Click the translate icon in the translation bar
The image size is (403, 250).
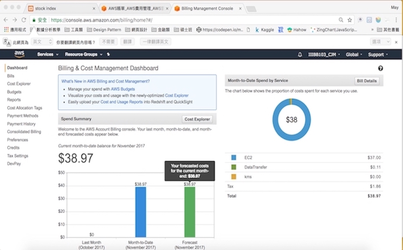point(7,42)
